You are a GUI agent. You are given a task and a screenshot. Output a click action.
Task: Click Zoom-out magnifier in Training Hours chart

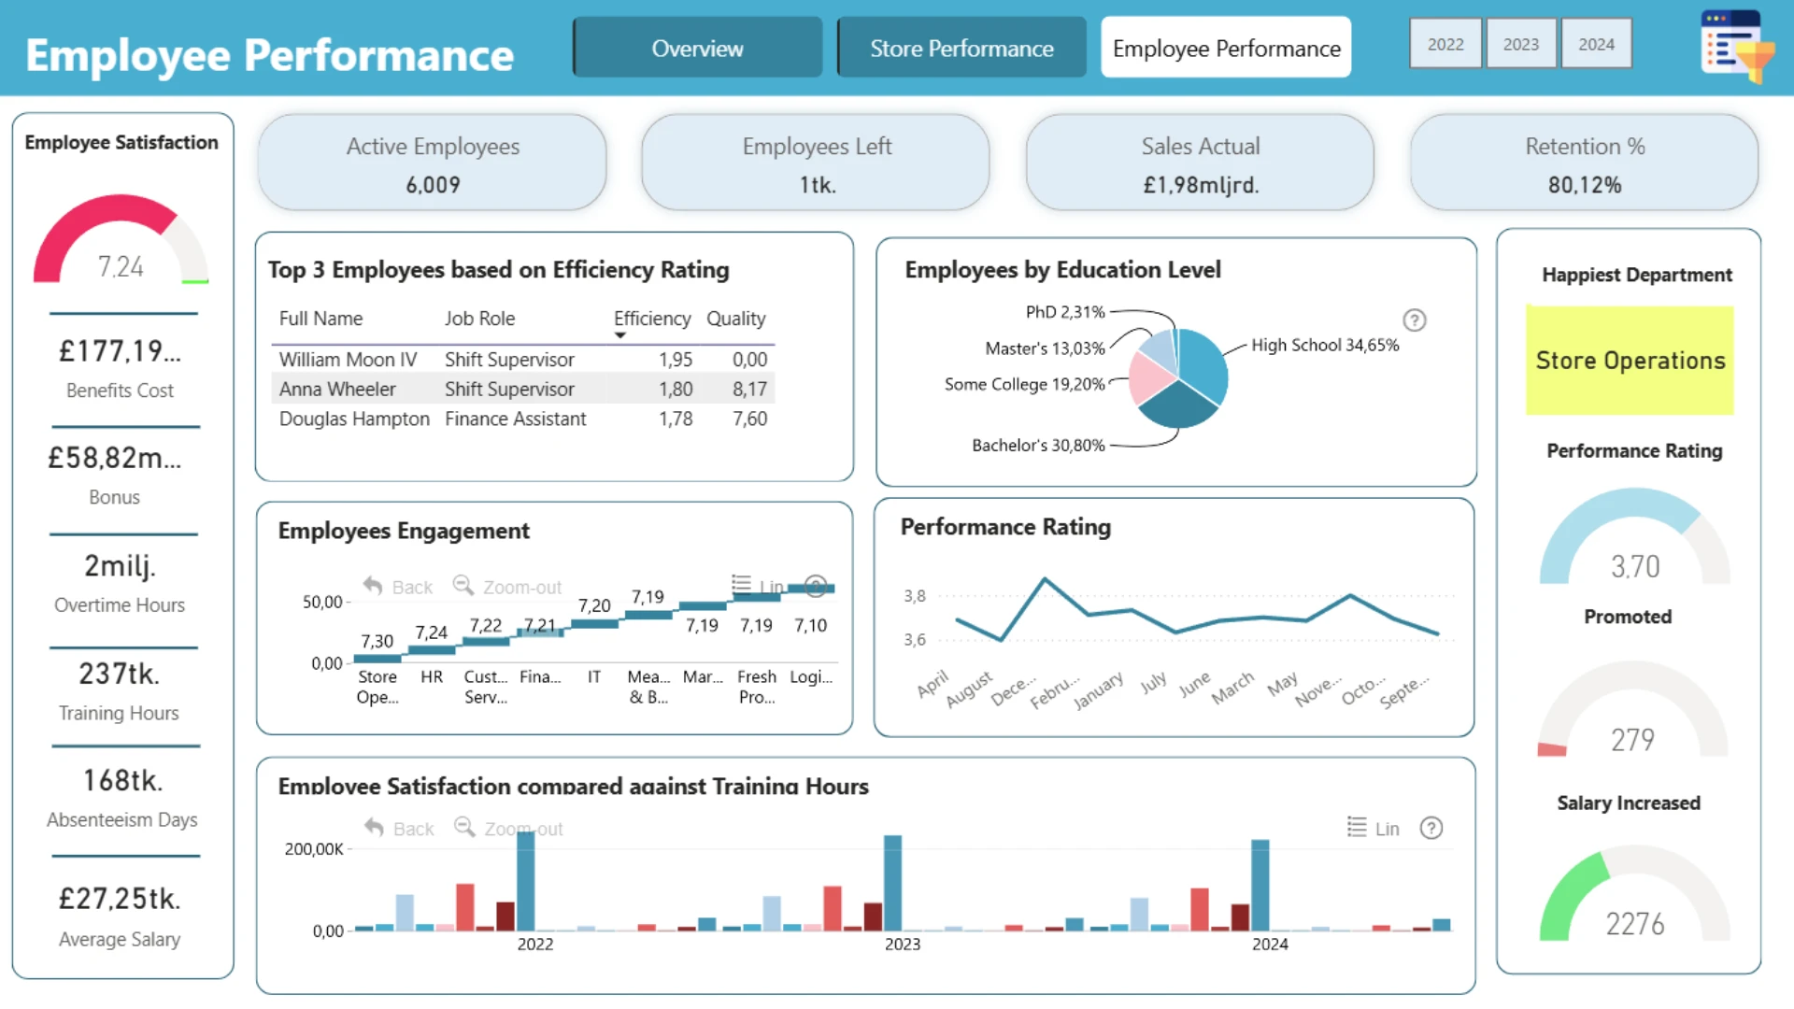click(x=463, y=828)
